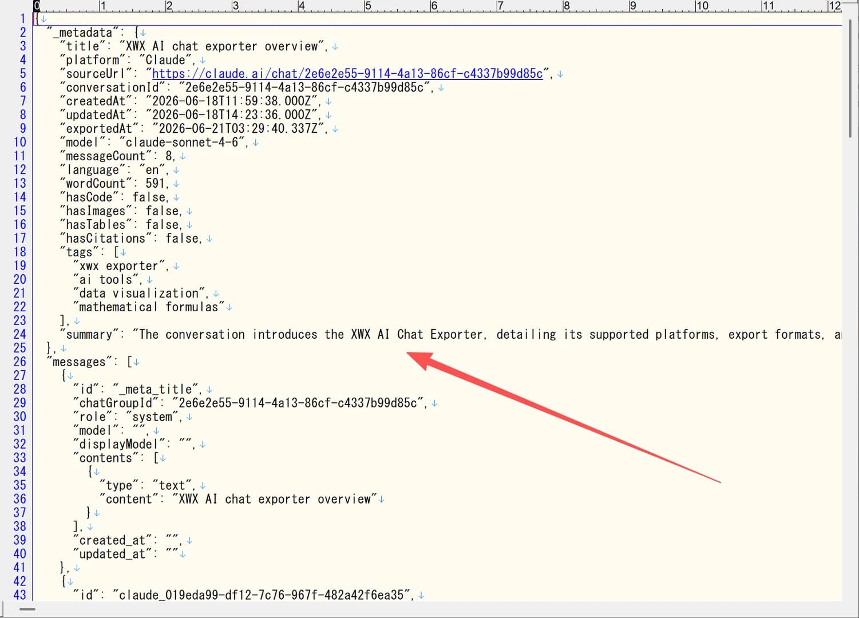
Task: Click the vertical scrollbar thumb
Action: coord(851,78)
